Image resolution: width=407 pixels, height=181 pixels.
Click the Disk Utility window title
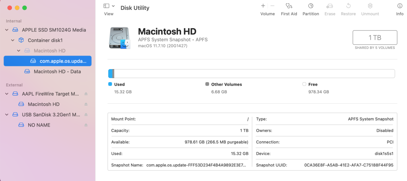[135, 8]
